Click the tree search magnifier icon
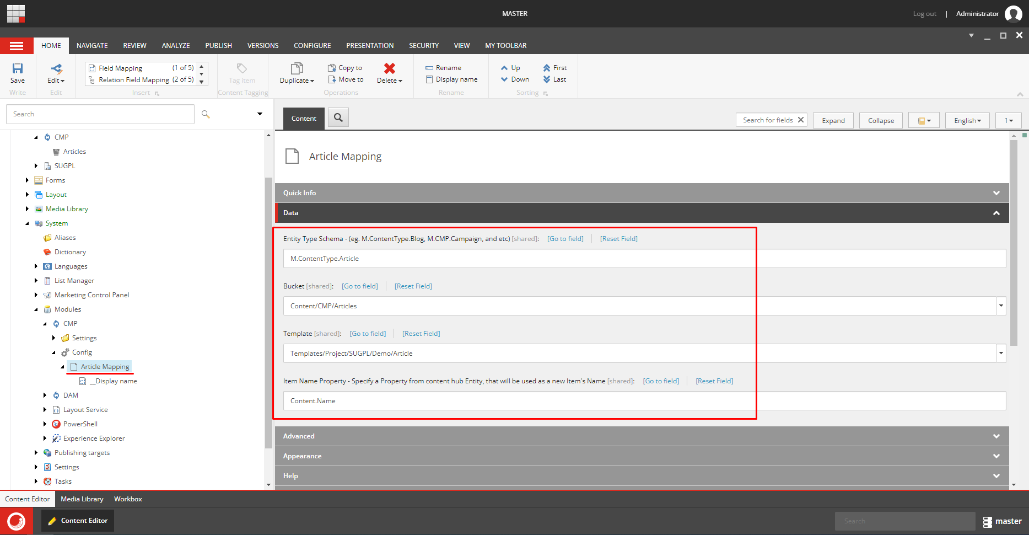 (x=206, y=114)
